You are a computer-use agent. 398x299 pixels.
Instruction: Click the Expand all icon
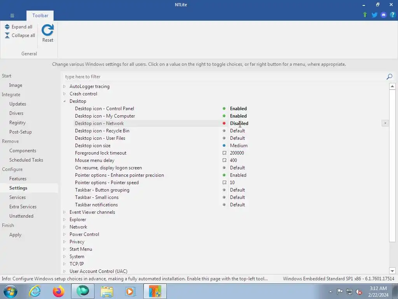7,27
